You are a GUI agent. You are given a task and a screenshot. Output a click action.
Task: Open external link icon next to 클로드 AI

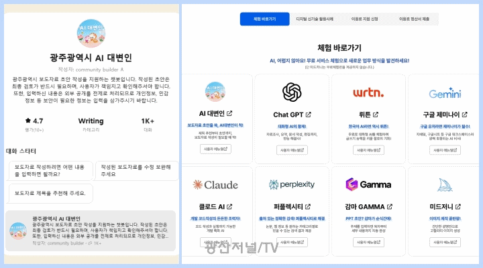coord(229,207)
